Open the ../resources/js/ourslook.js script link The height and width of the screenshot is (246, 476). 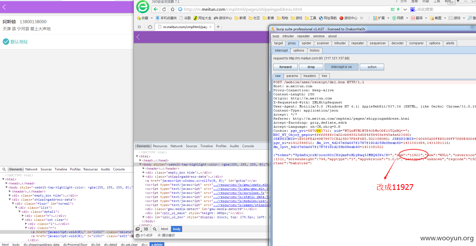pos(239,193)
